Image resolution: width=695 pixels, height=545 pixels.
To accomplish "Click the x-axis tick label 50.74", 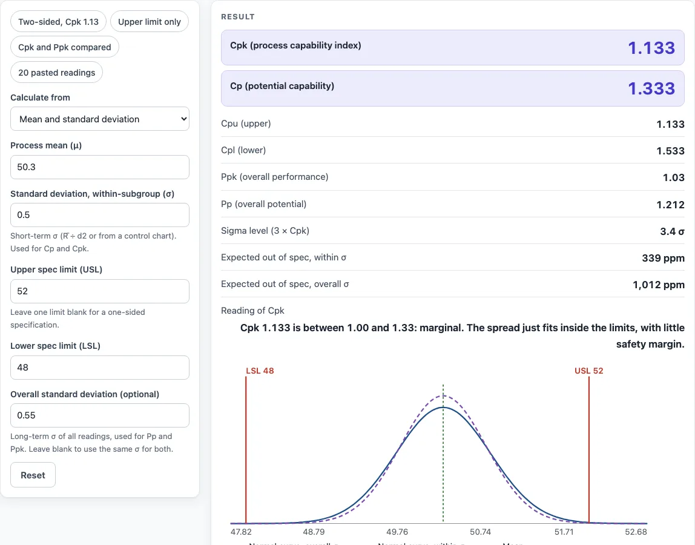I will click(x=481, y=532).
